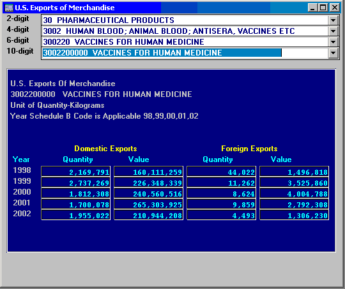Screen dimensions: 345x289
Task: Click 1999 foreign quantity 11,262
Action: 221,182
